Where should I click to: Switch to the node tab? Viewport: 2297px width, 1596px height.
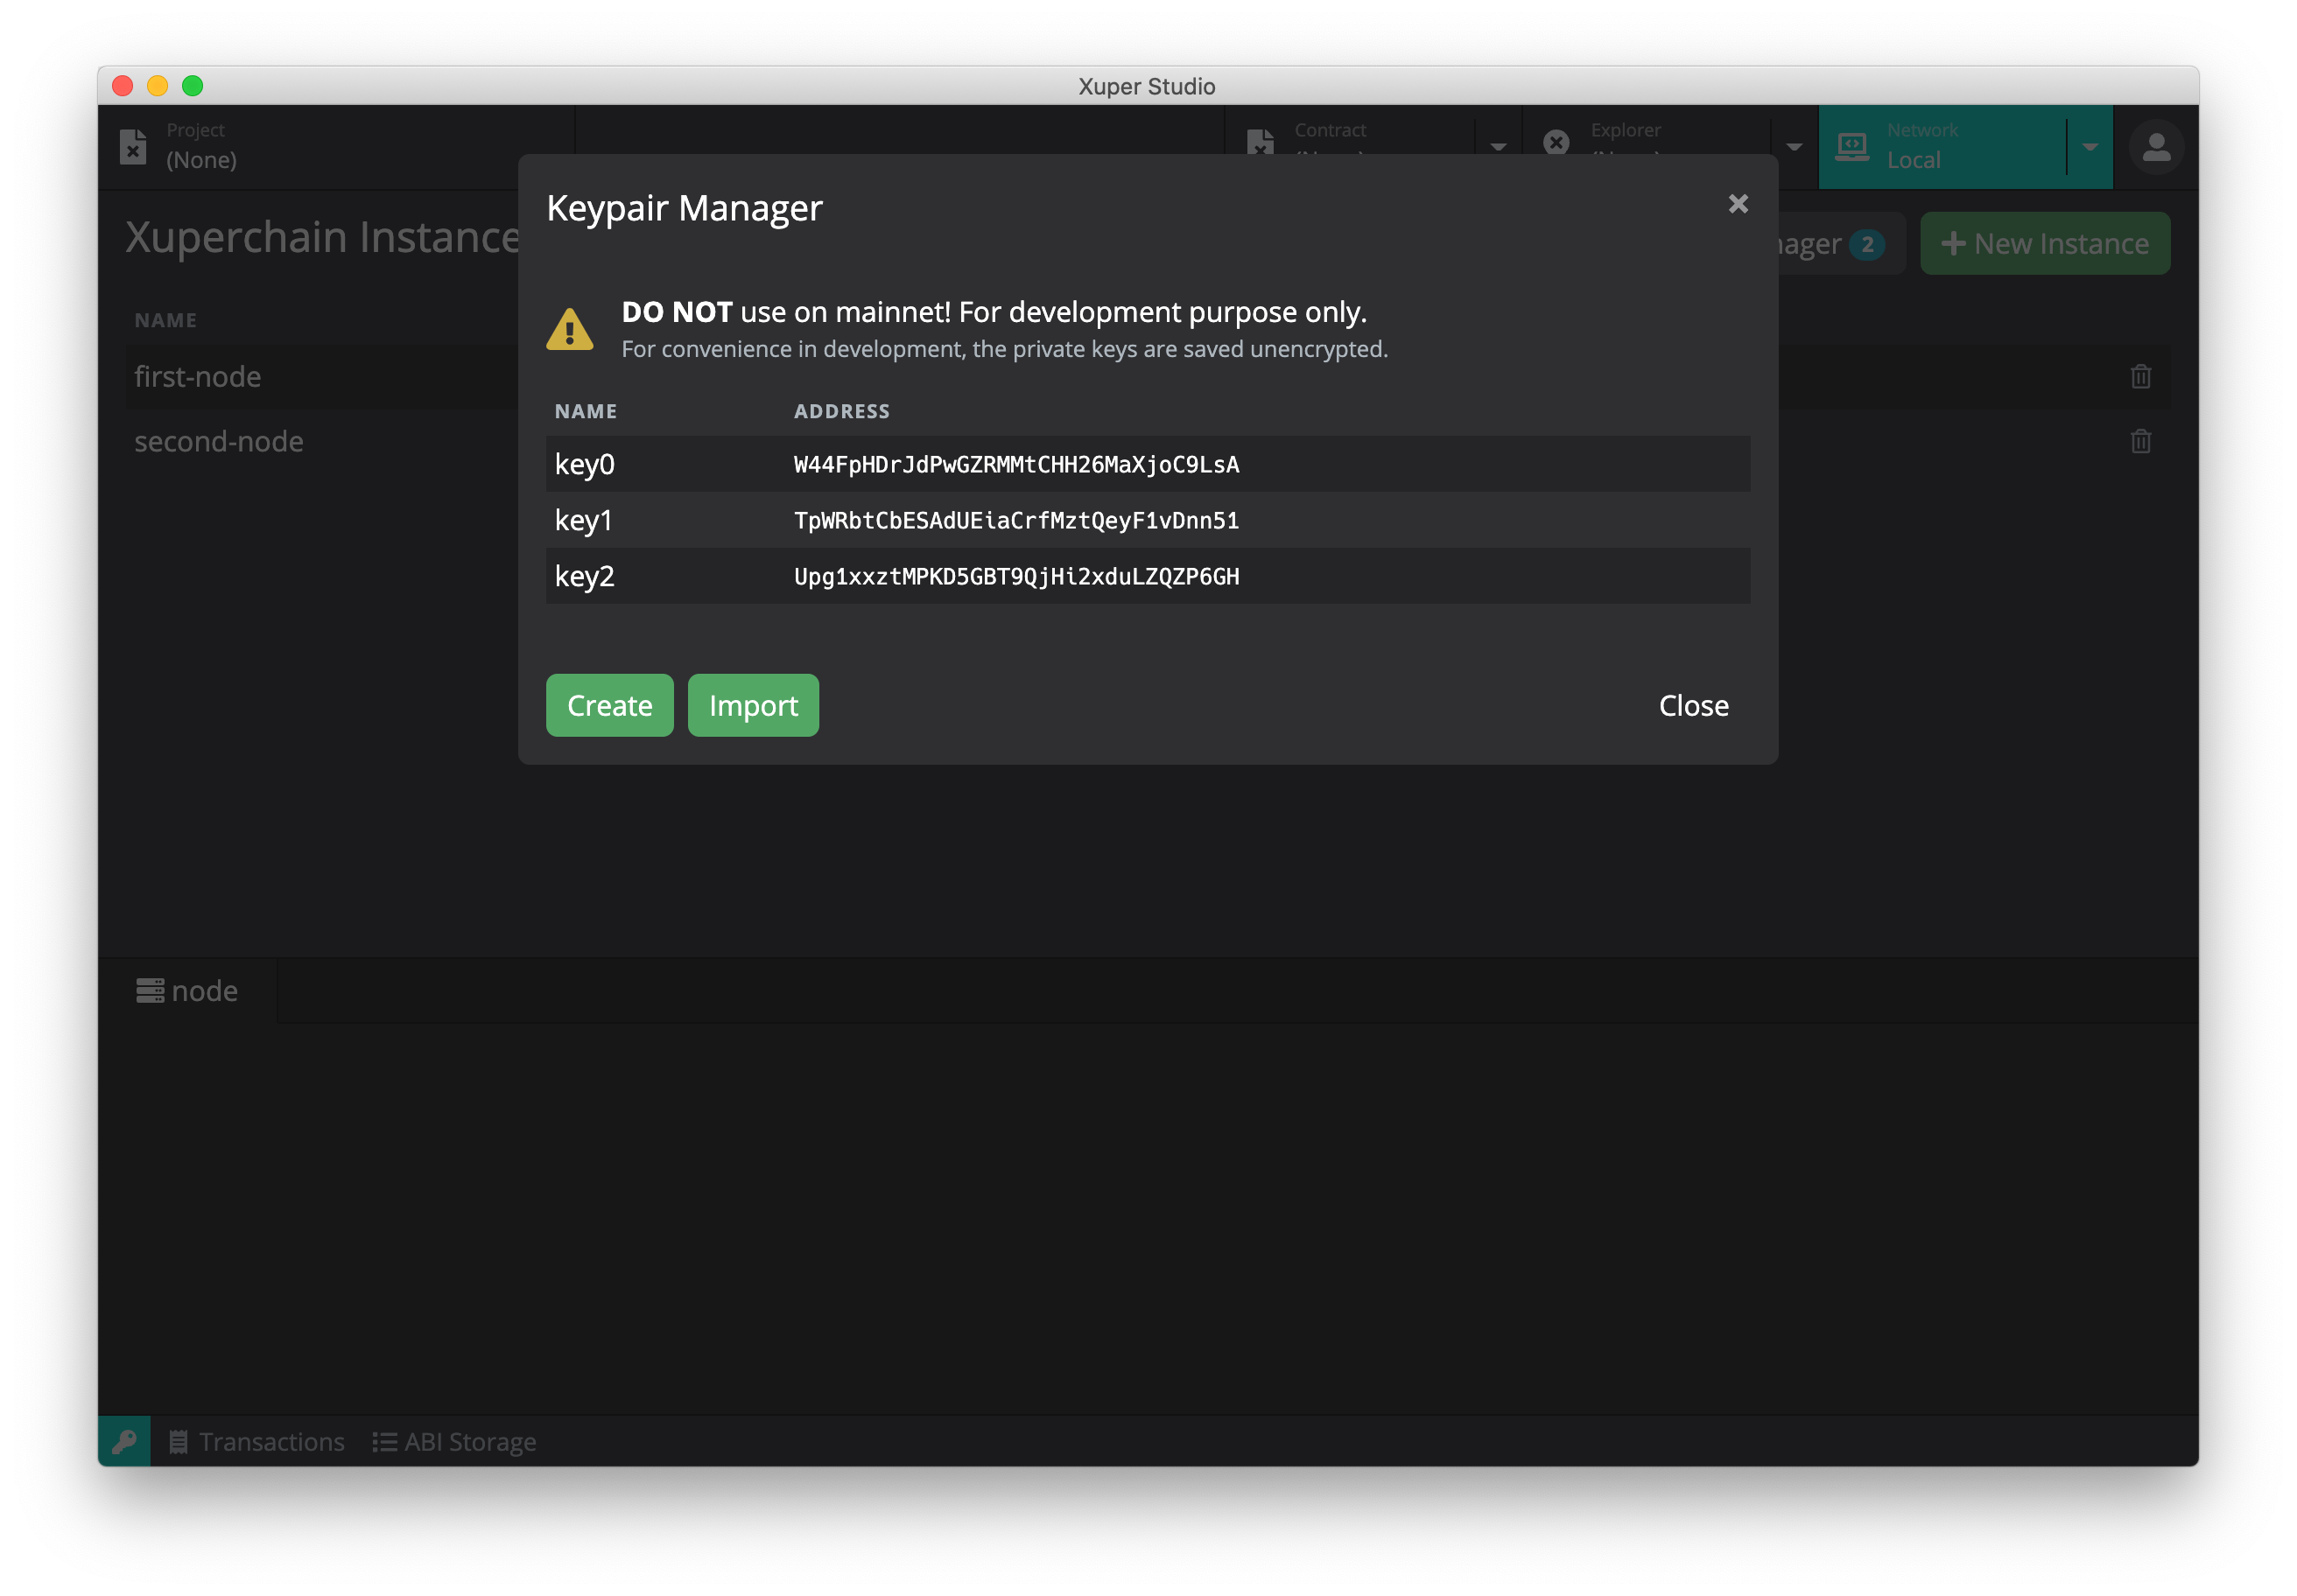pos(187,991)
